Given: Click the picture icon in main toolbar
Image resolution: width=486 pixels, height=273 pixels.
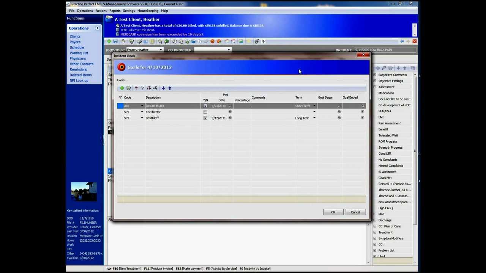Looking at the screenshot, I should coord(241,41).
